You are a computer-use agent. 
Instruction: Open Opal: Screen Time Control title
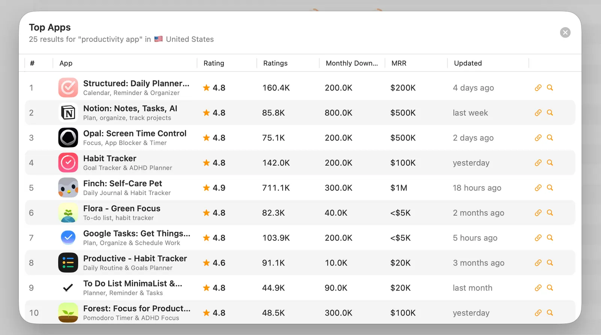point(134,133)
